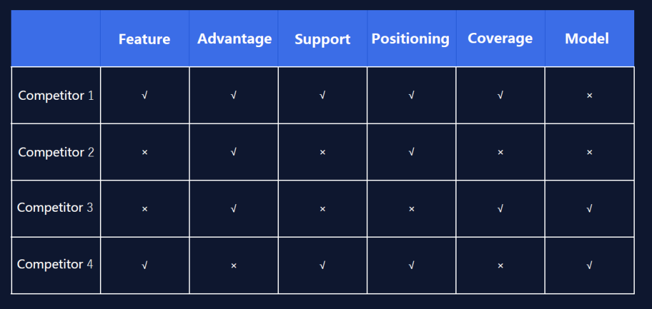Click Competitor 4's Model check mark
Image resolution: width=652 pixels, height=309 pixels.
click(589, 265)
